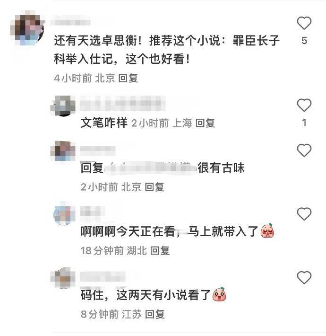The height and width of the screenshot is (336, 326).
Task: Like the comment recommending 罪臣长子科举入仕记
Action: click(x=304, y=23)
